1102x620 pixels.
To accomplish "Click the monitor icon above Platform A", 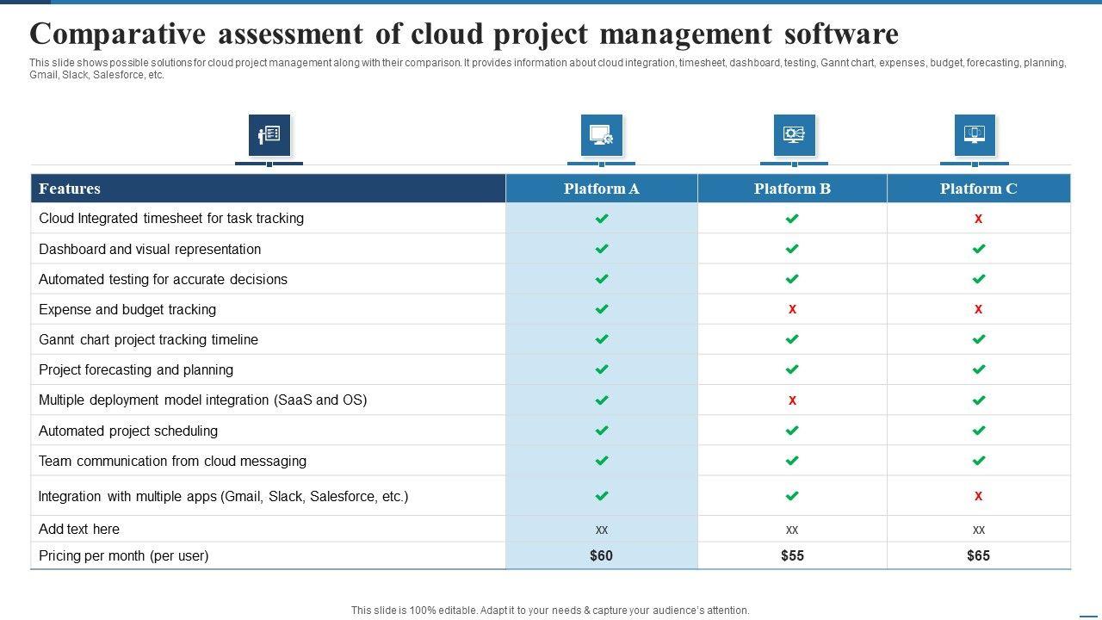I will [x=601, y=134].
